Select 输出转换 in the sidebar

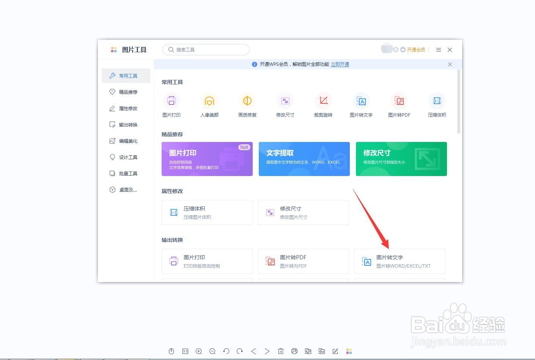coord(126,125)
